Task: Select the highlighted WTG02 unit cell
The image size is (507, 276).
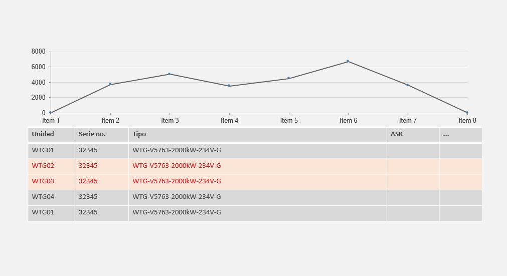Action: 43,166
